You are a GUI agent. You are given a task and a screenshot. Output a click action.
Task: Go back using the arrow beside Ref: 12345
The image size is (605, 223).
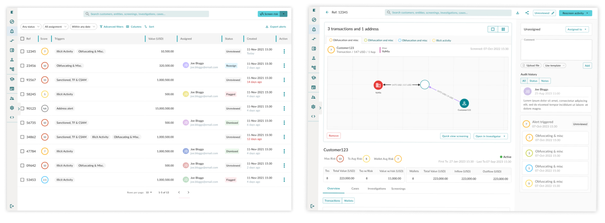327,12
